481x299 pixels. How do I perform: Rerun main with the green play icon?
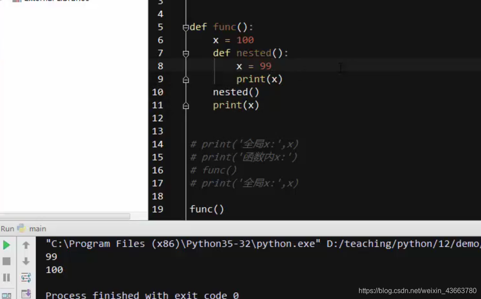pyautogui.click(x=7, y=245)
